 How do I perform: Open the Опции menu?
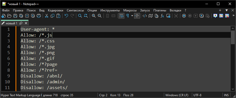pyautogui.click(x=92, y=10)
